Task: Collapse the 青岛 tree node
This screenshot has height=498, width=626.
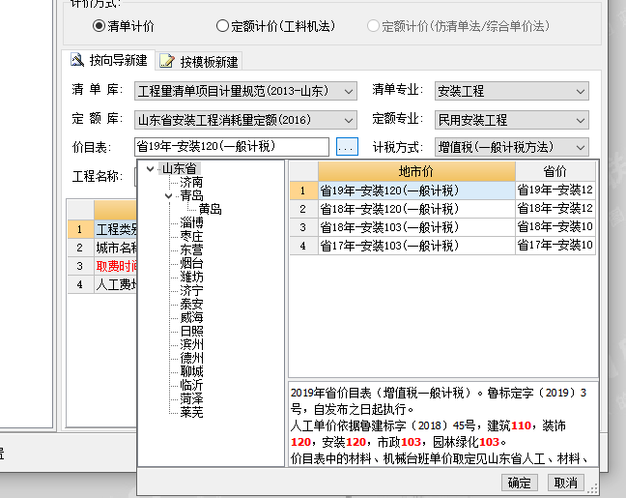Action: click(168, 196)
